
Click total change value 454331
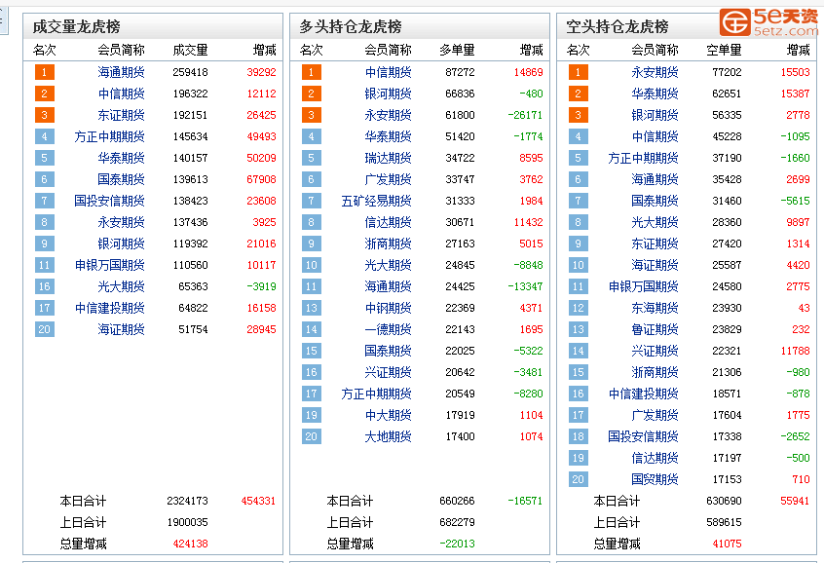(258, 501)
